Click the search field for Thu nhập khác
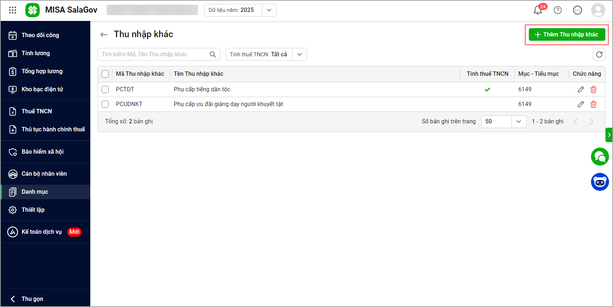 (154, 54)
